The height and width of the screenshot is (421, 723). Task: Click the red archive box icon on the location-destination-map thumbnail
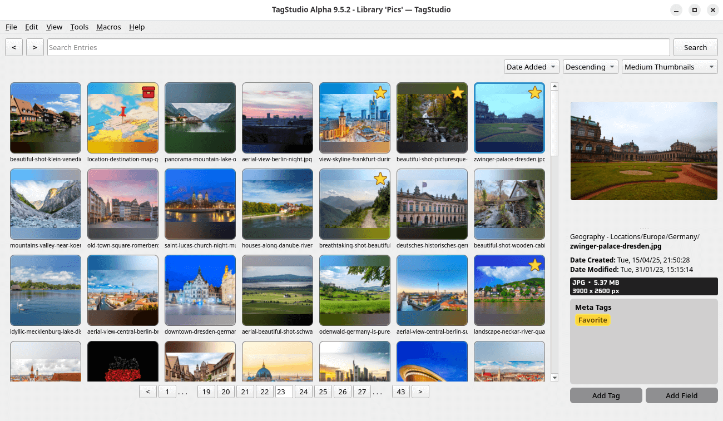click(148, 92)
